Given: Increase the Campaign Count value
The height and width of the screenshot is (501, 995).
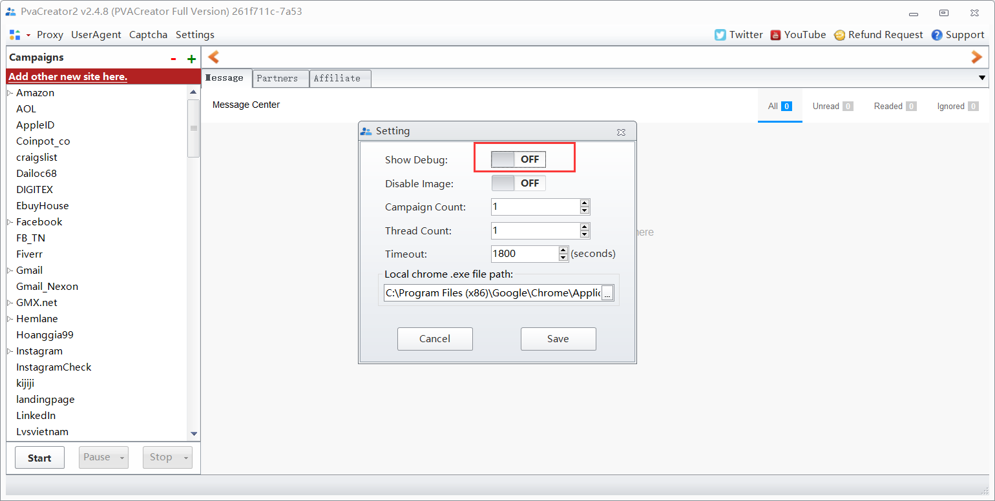Looking at the screenshot, I should (x=585, y=203).
